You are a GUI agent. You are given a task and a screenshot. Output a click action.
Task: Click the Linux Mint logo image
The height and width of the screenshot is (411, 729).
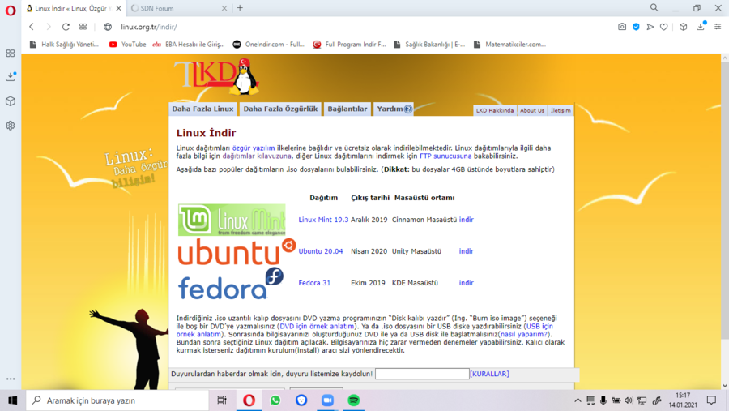(232, 220)
